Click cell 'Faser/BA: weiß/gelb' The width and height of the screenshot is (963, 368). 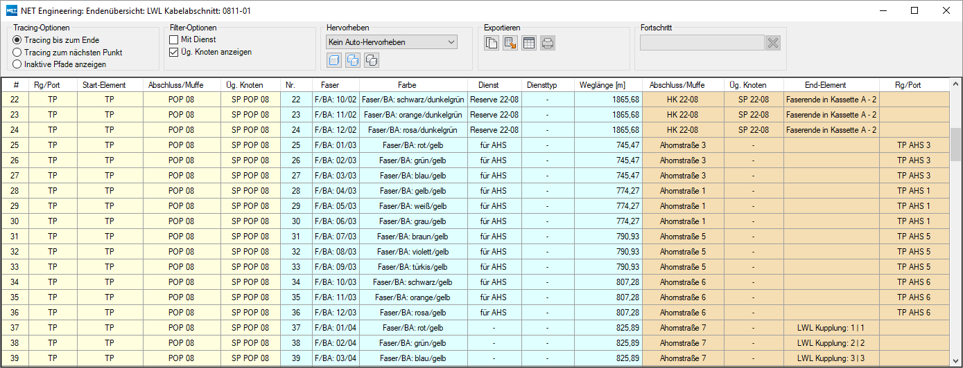point(413,206)
